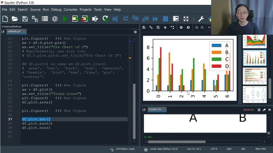Select the vertical bar chart thumbnail
The image size is (273, 153).
point(255,58)
